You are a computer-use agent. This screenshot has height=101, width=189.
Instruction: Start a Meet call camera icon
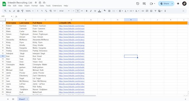pyautogui.click(x=151, y=4)
